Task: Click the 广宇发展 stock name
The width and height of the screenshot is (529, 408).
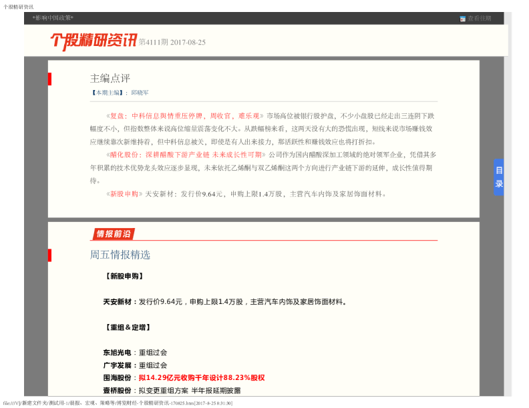Action: click(117, 365)
